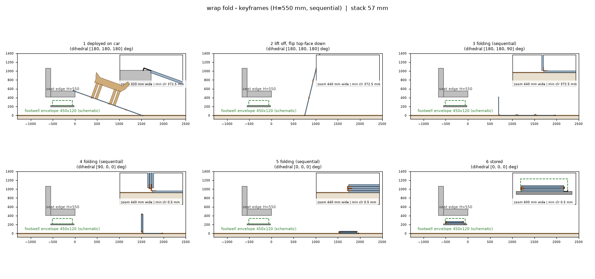Select the "6 stored" panel title
This screenshot has height=279, width=595.
(x=494, y=162)
